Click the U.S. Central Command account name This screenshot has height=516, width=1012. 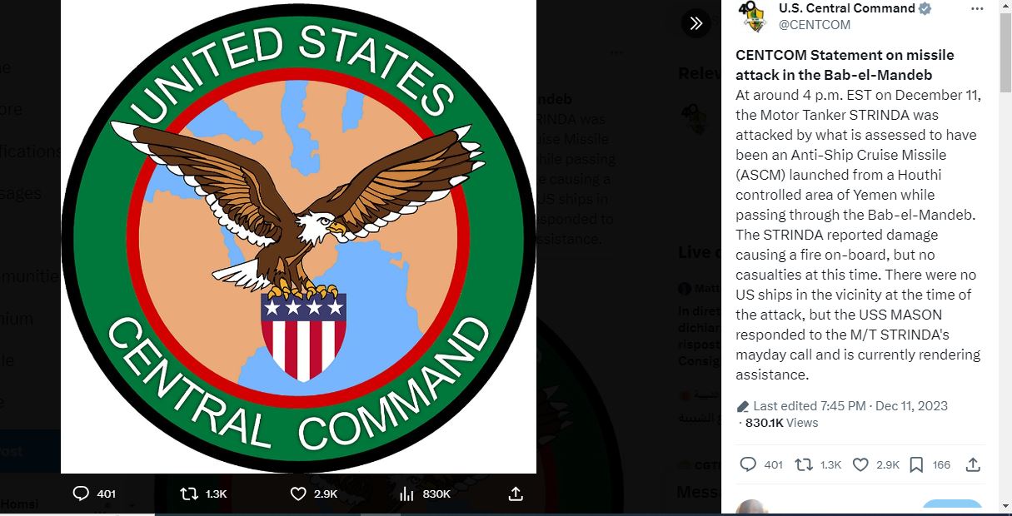[x=846, y=8]
